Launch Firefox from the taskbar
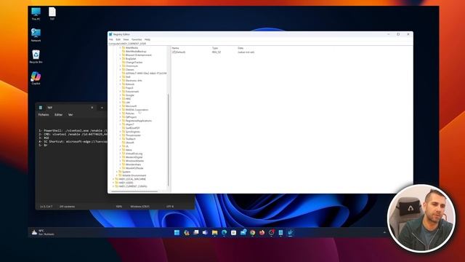The width and height of the screenshot is (465, 262). 262,233
